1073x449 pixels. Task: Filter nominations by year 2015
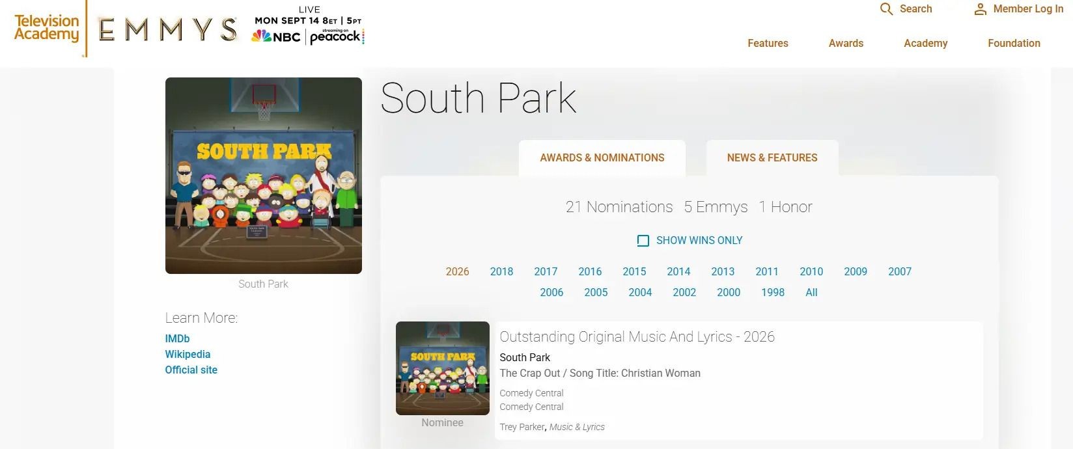click(634, 271)
